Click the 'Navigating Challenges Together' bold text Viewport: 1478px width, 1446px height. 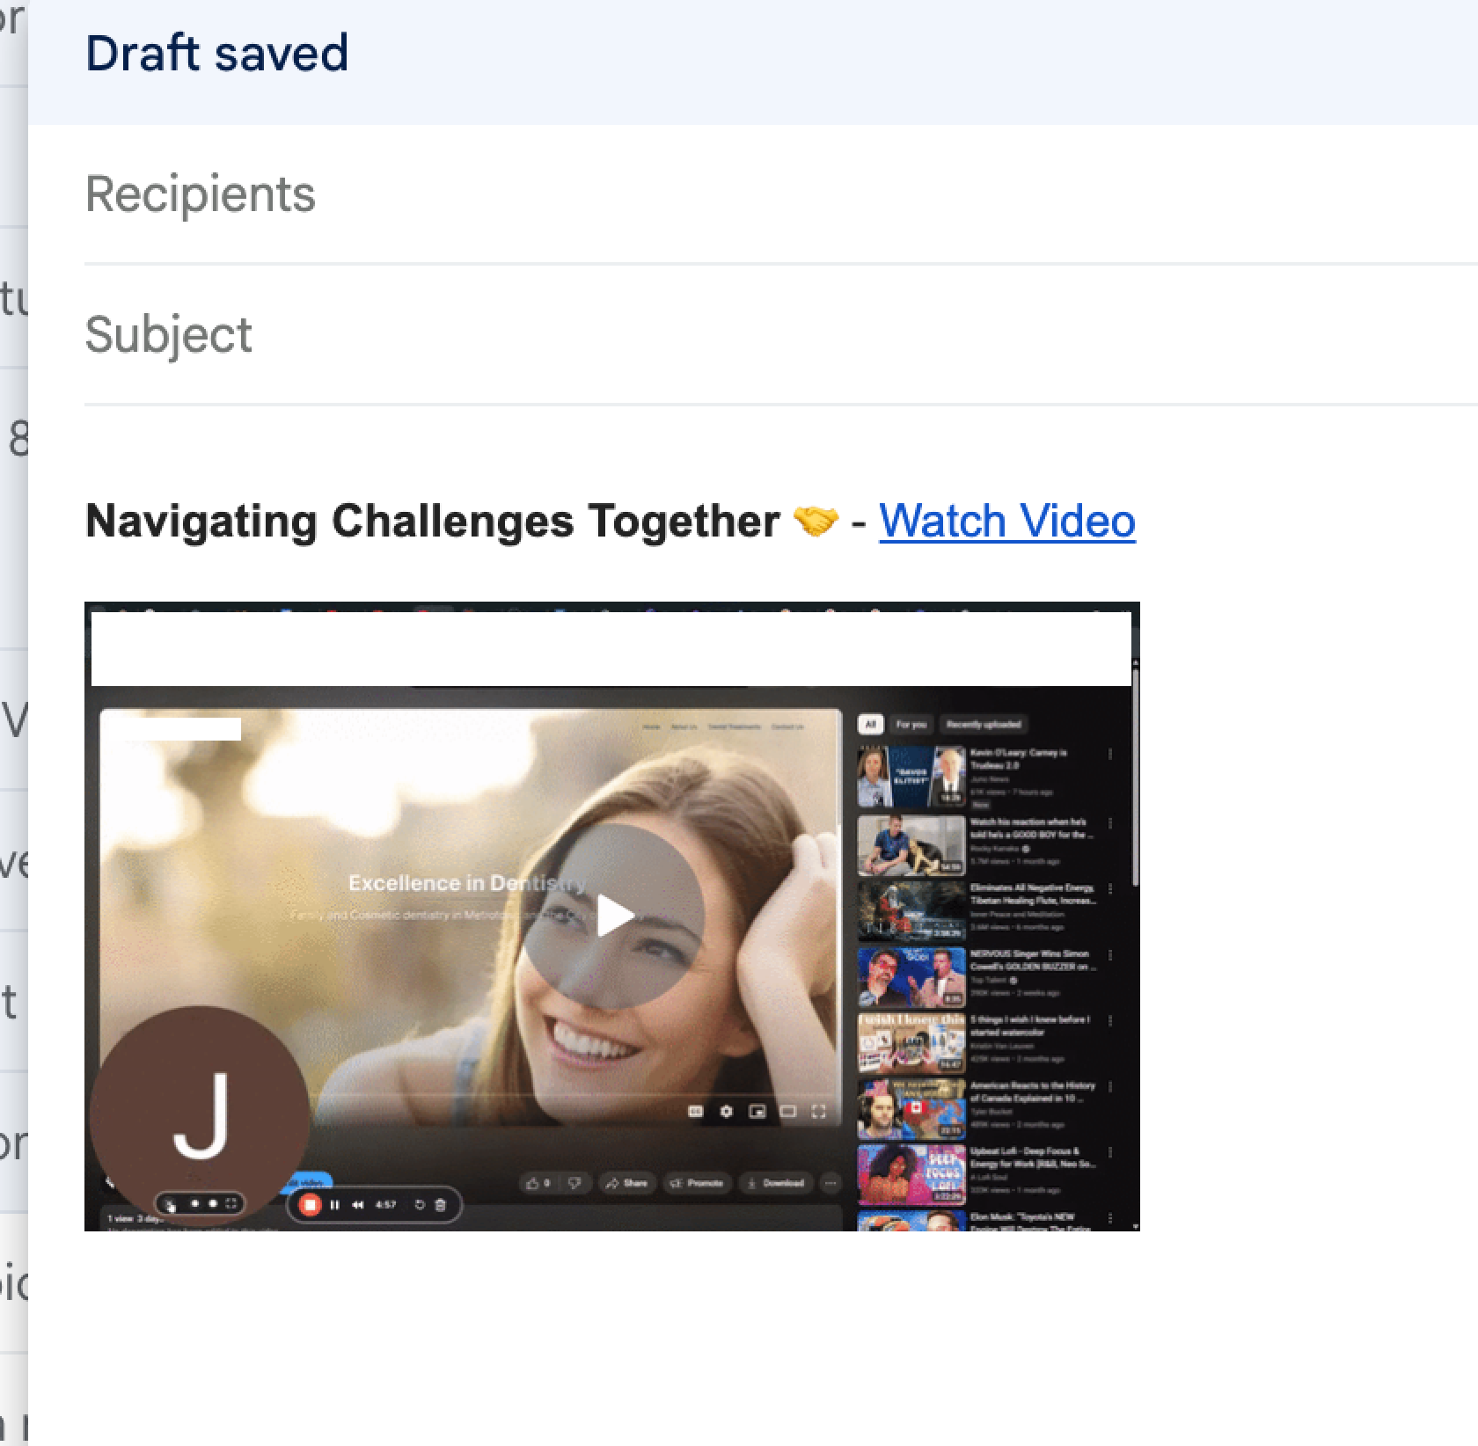pos(432,521)
